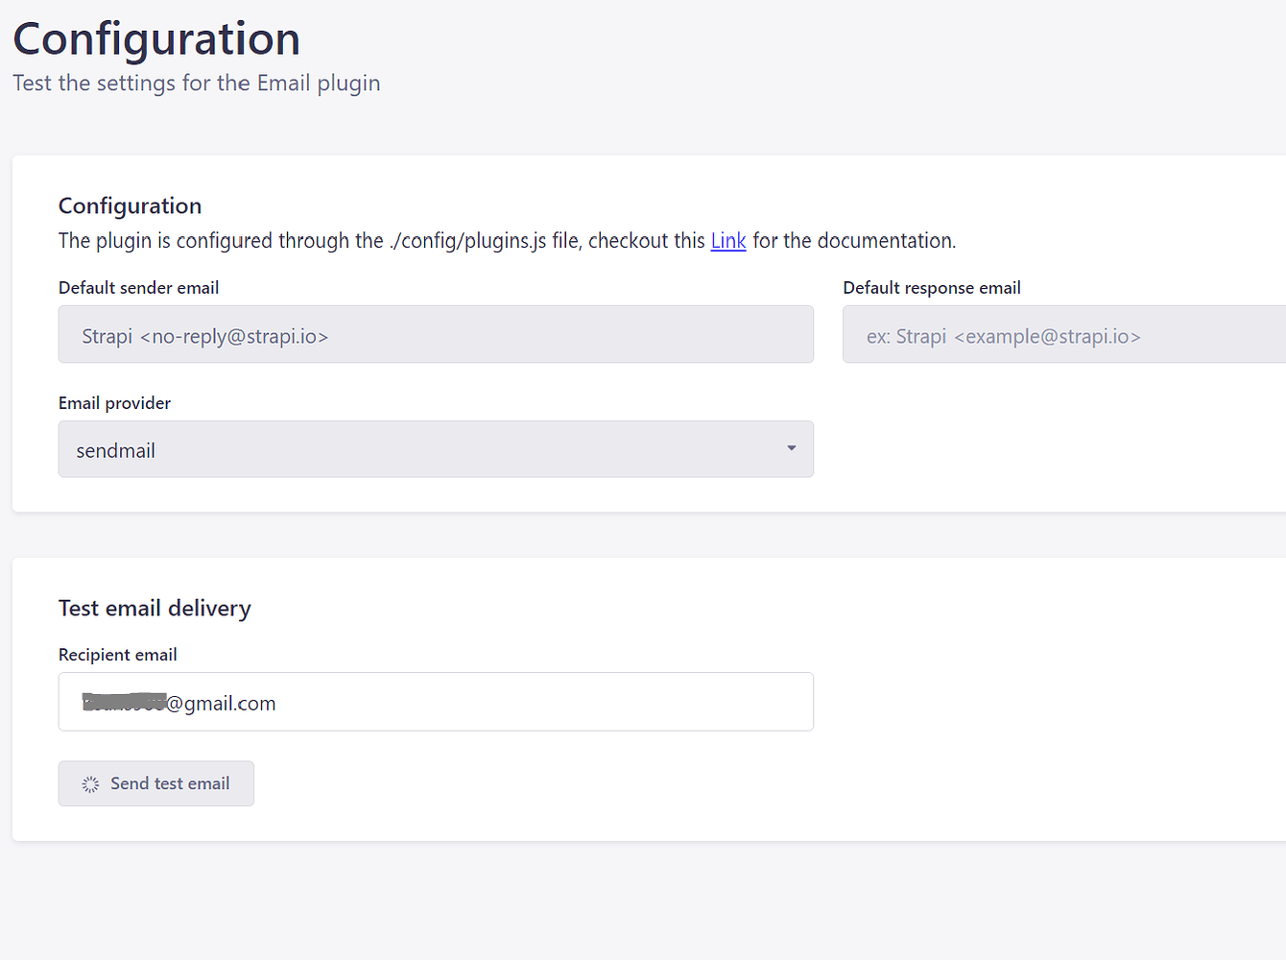
Task: Click inside the Recipient email input field
Action: 436,702
